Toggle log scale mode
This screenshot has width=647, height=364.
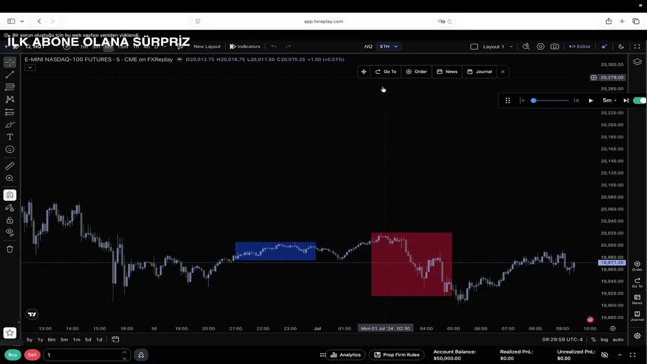[604, 340]
